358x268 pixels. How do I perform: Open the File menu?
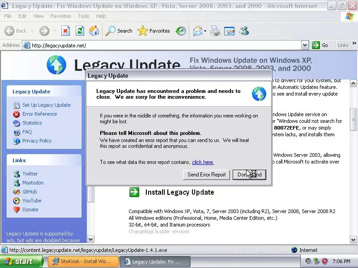(8, 16)
